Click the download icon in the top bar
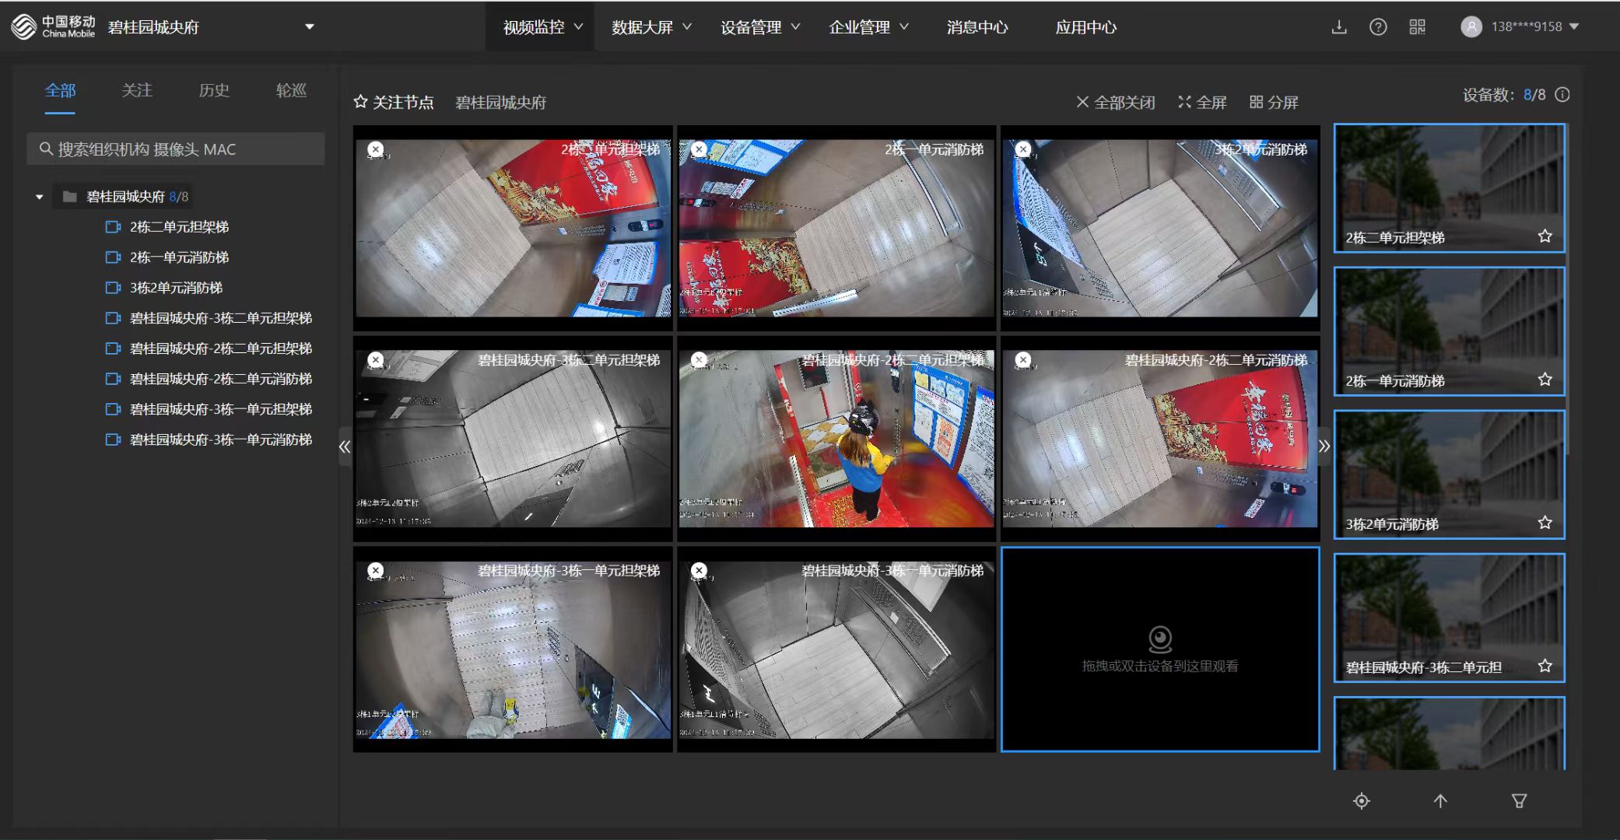Image resolution: width=1620 pixels, height=840 pixels. [1340, 26]
